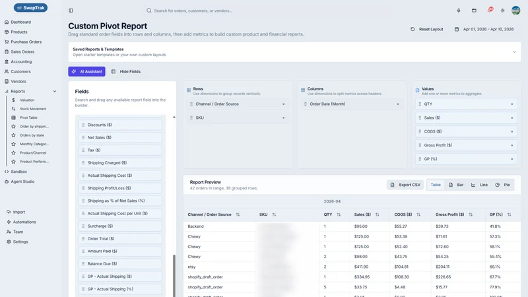Expand Saved Reports & Templates chevron
The height and width of the screenshot is (297, 528).
(x=514, y=52)
